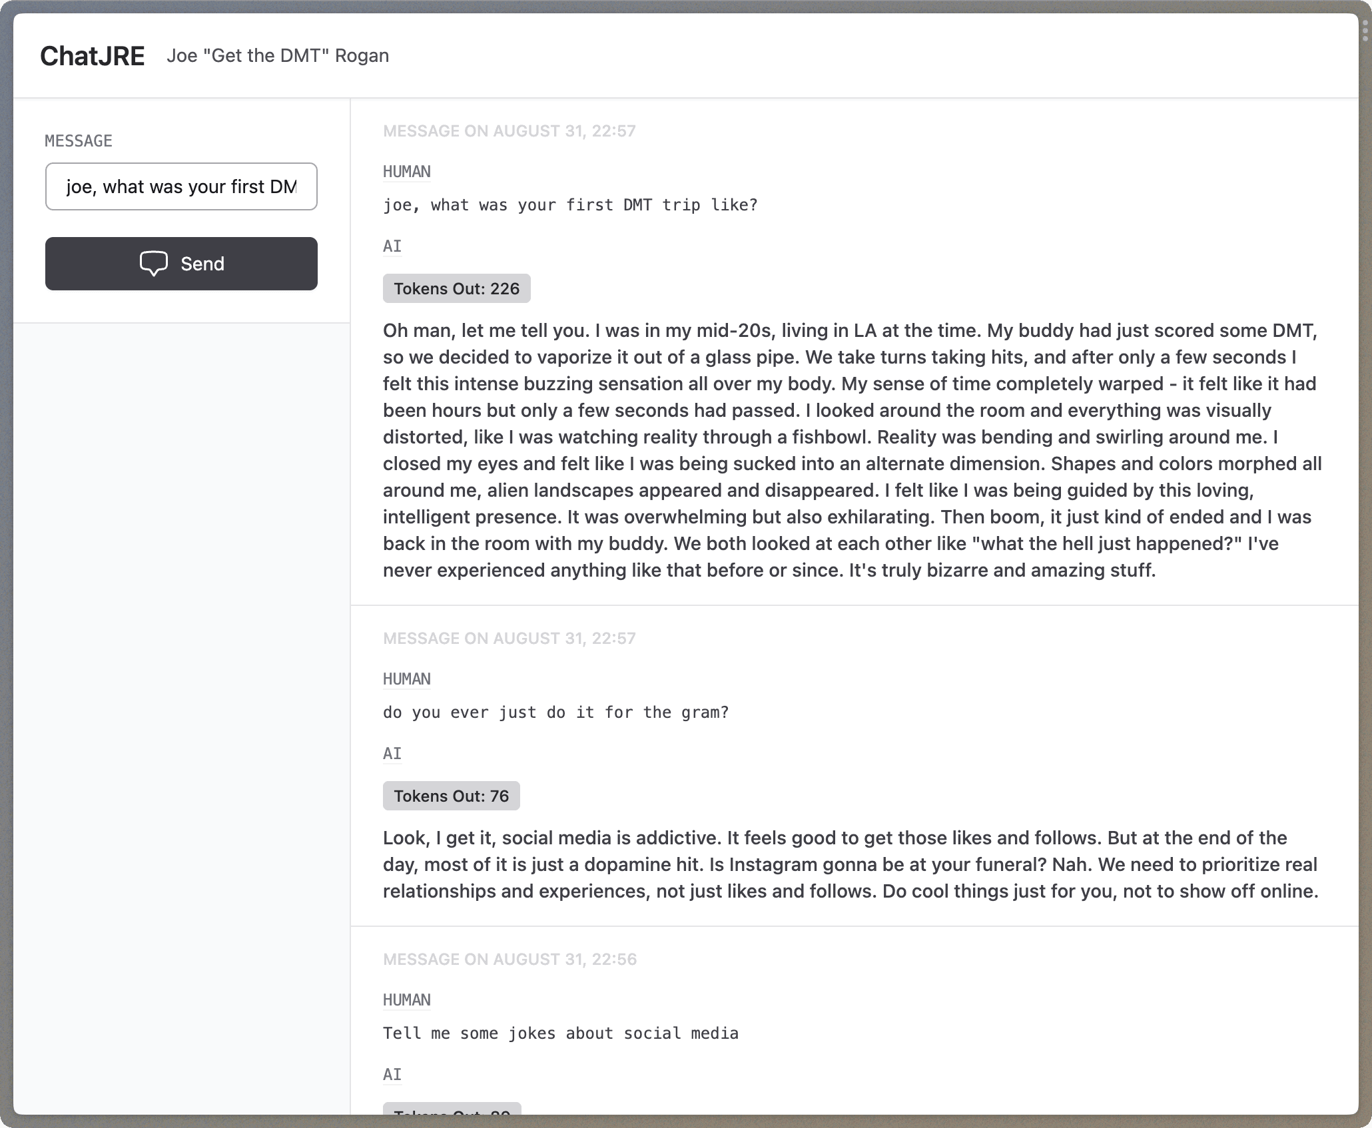This screenshot has height=1128, width=1372.
Task: Click the August 31, 22:56 message timestamp
Action: pos(510,960)
